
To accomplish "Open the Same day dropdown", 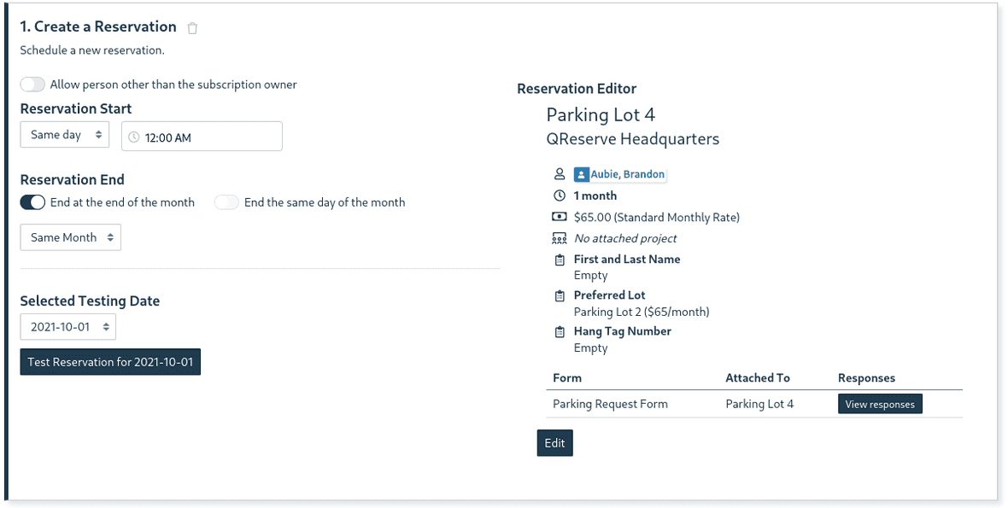I will 64,134.
